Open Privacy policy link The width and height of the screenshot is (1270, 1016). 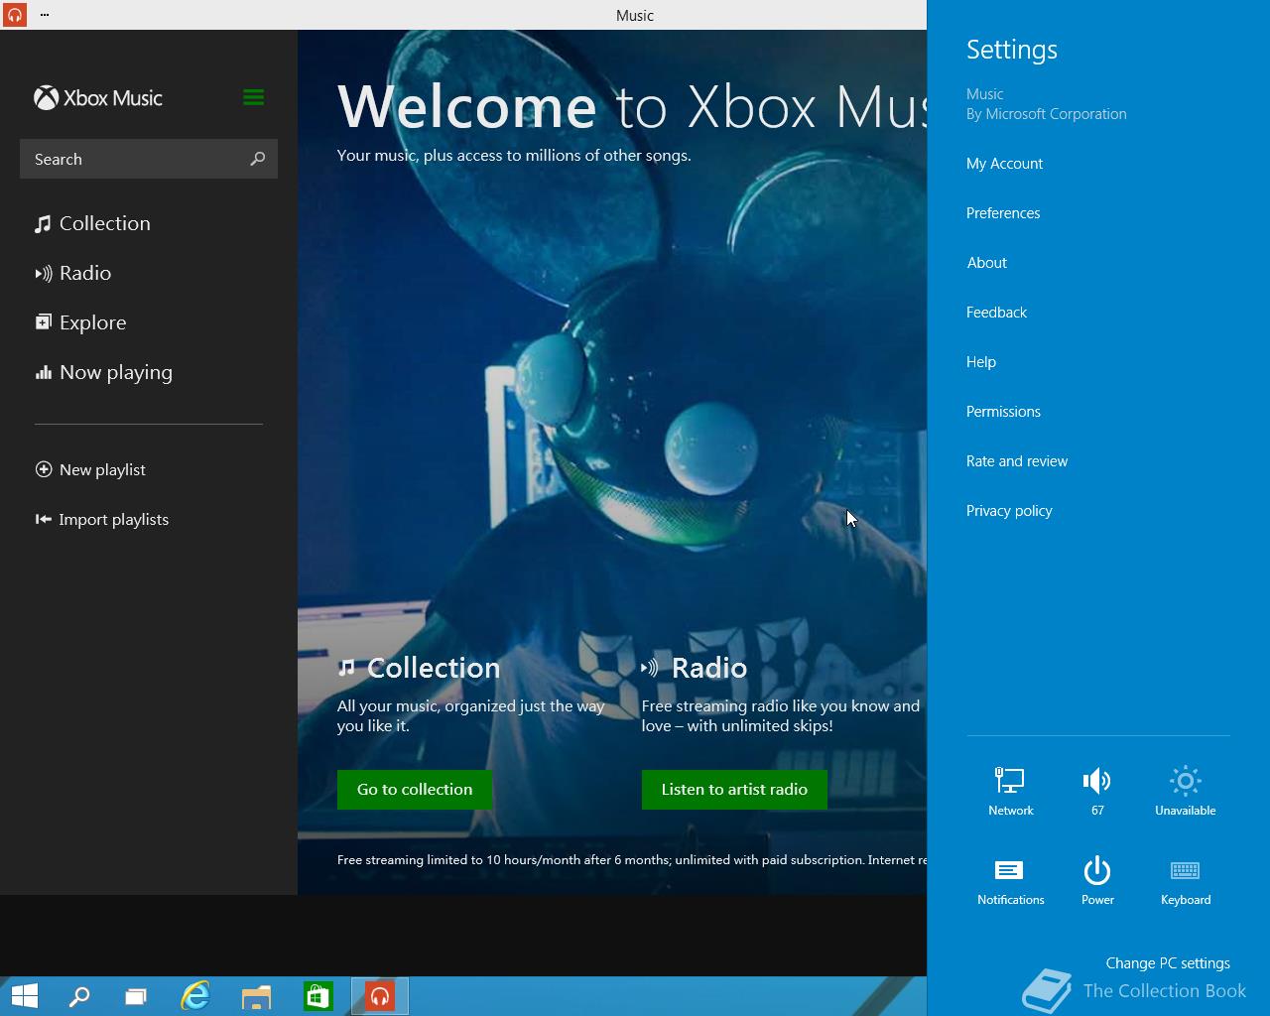[1009, 511]
